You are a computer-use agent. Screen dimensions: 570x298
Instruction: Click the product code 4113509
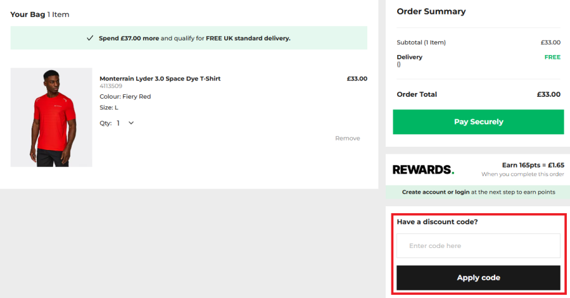111,86
